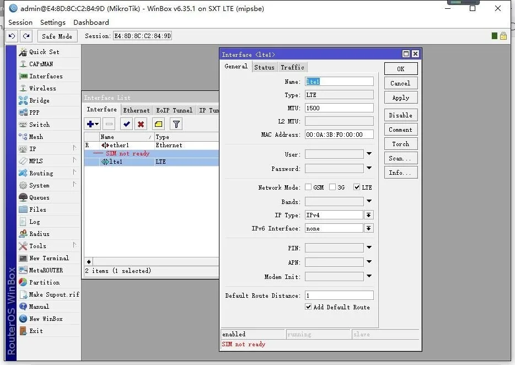Toggle Add Default Route checkbox
The width and height of the screenshot is (515, 365).
[x=308, y=307]
